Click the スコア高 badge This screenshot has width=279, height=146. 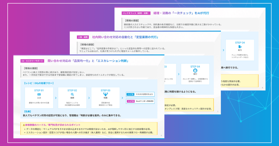(130, 95)
